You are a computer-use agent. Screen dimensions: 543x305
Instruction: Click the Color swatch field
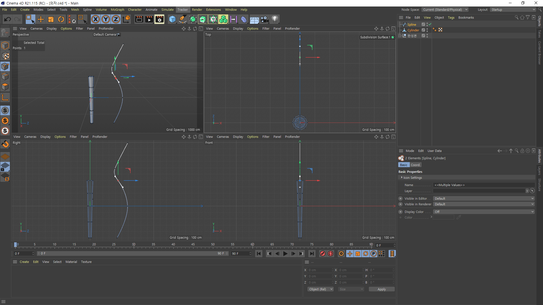(x=443, y=217)
